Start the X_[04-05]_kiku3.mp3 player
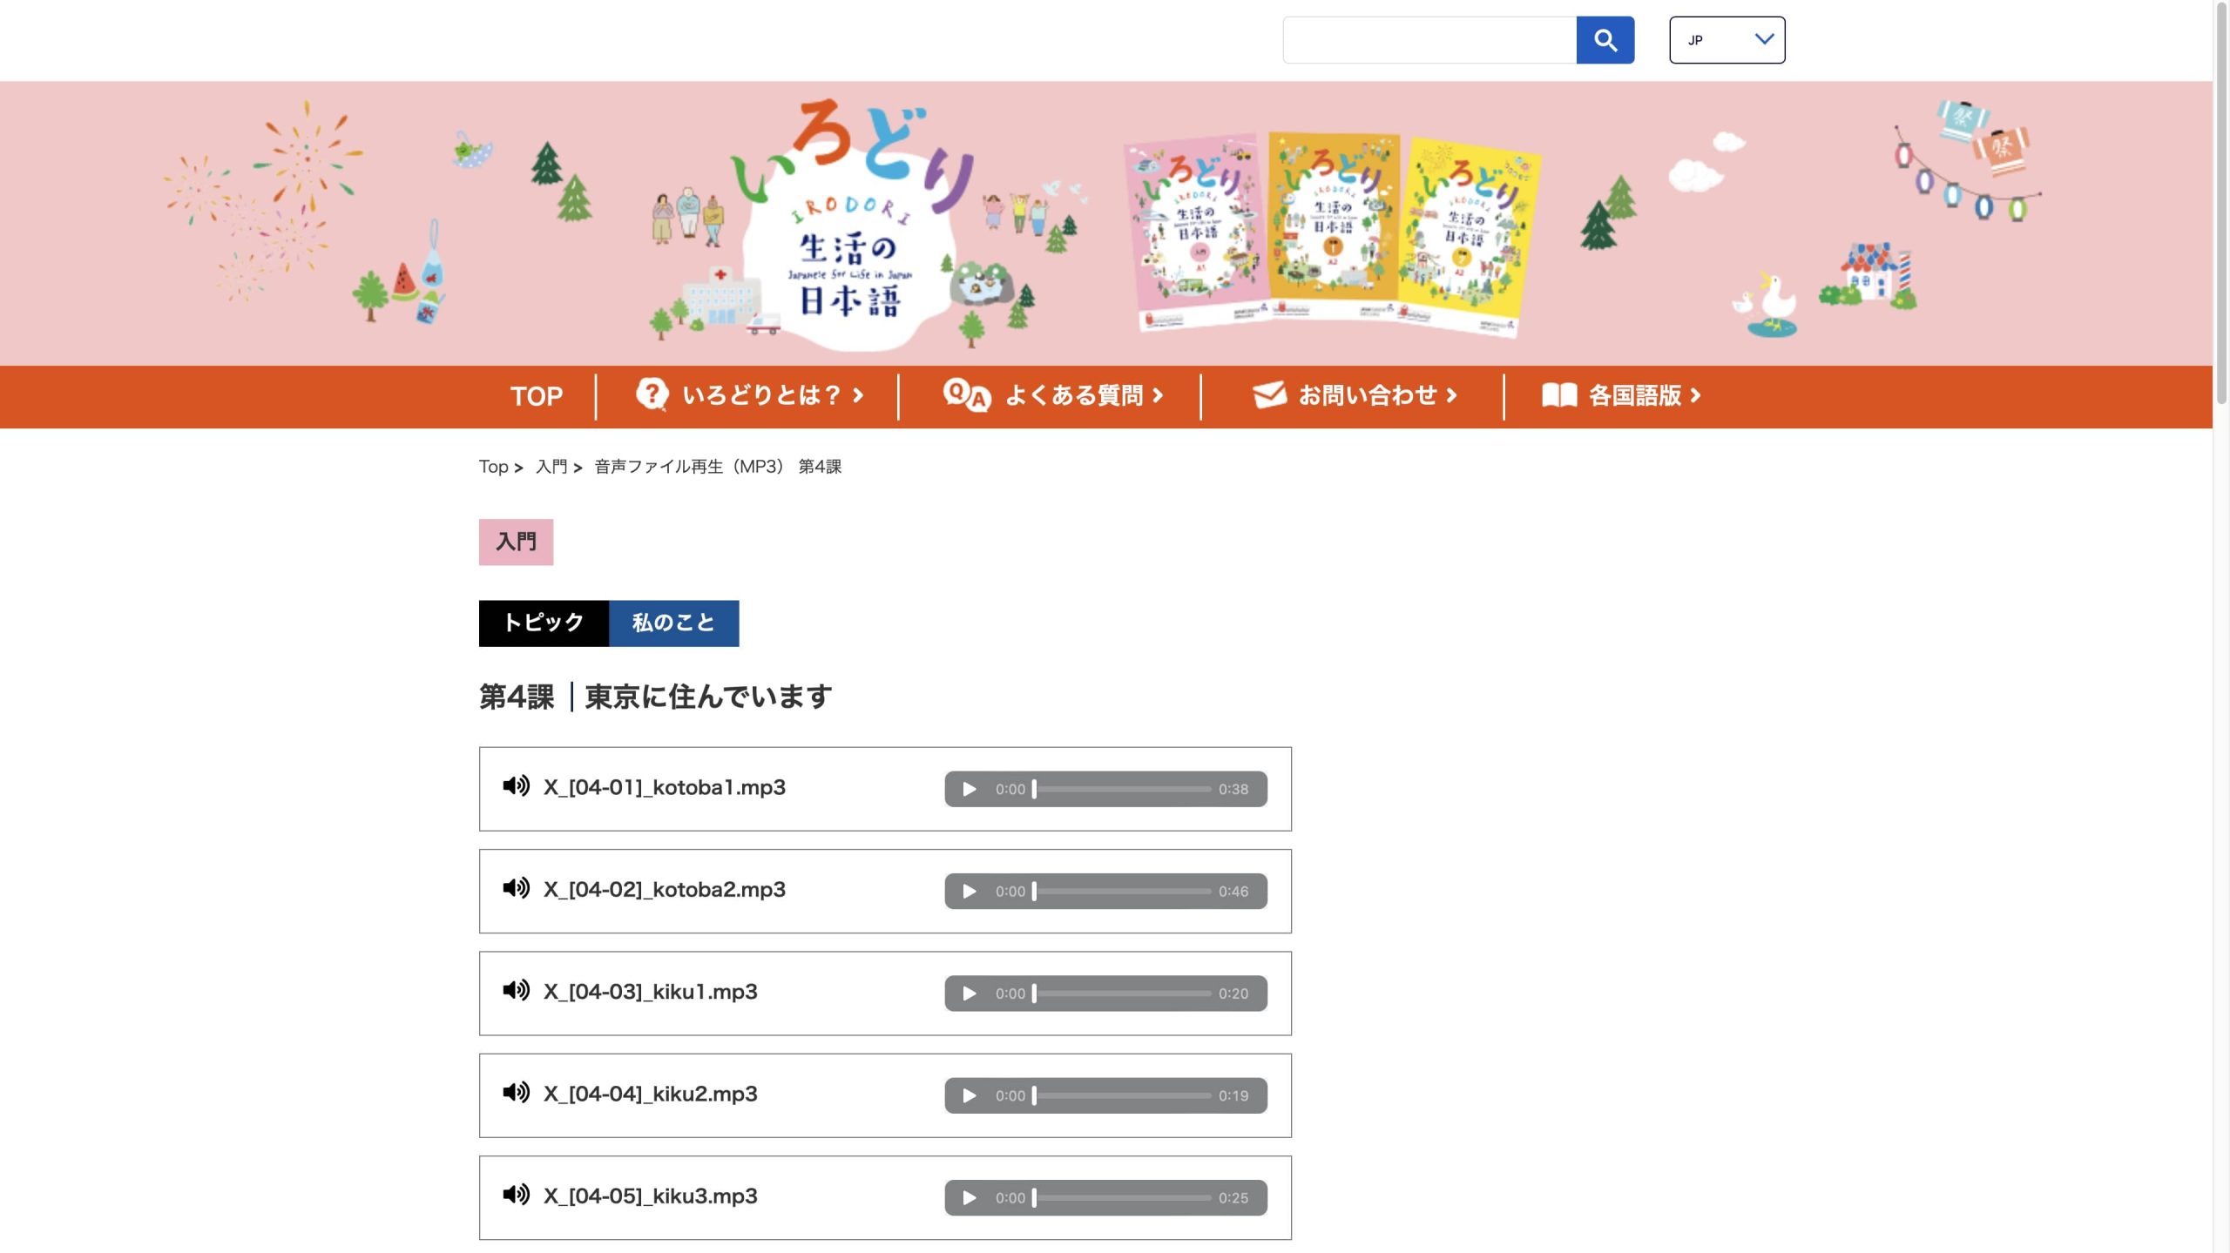 (x=969, y=1197)
